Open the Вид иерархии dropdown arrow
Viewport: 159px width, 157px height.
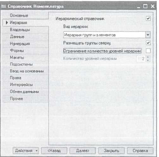coord(148,35)
